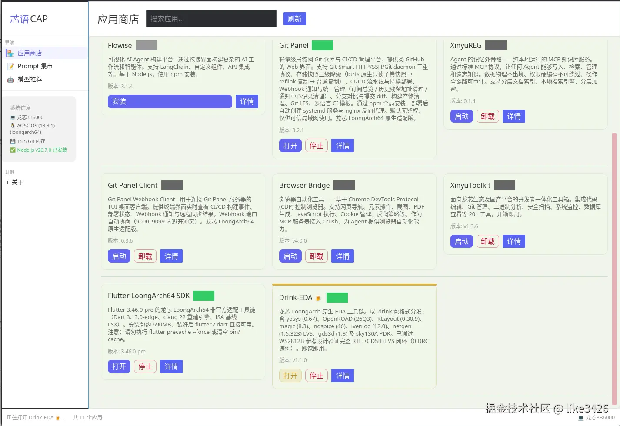This screenshot has height=426, width=620.
Task: Open 模型推荐 in the sidebar
Action: (x=45, y=79)
